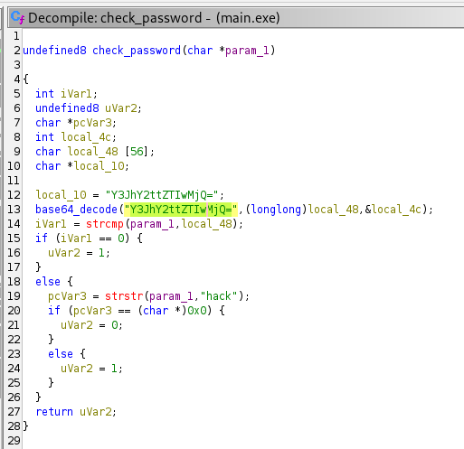Select the "hack" string literal
The width and height of the screenshot is (464, 449).
[219, 296]
